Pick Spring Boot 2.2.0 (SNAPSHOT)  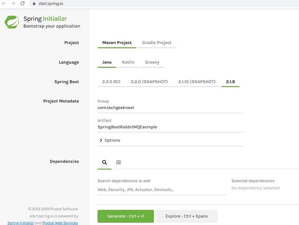coord(149,82)
